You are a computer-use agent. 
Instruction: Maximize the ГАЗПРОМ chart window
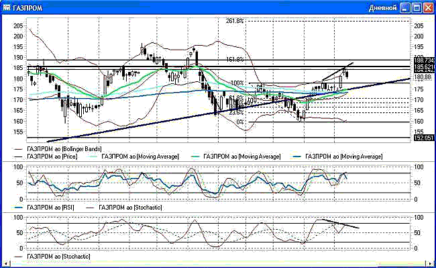point(417,8)
